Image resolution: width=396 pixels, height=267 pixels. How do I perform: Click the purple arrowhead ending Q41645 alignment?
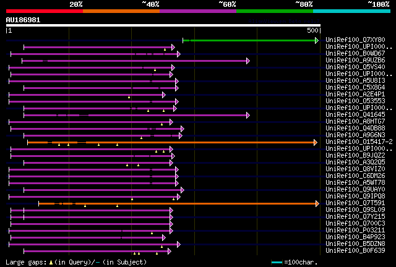click(248, 116)
